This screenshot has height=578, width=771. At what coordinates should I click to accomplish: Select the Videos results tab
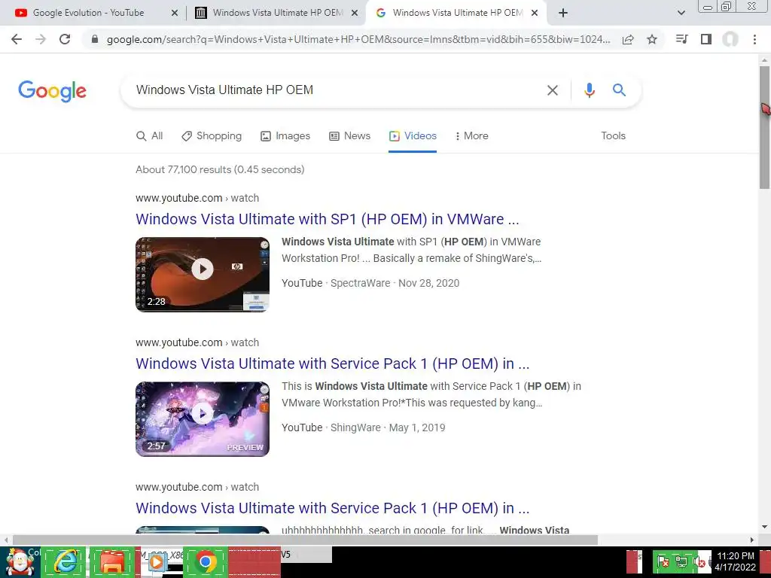pyautogui.click(x=413, y=136)
